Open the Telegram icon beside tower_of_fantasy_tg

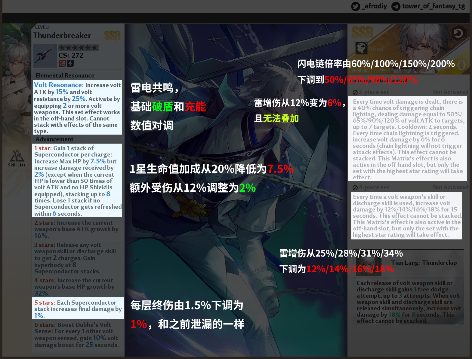click(x=396, y=6)
